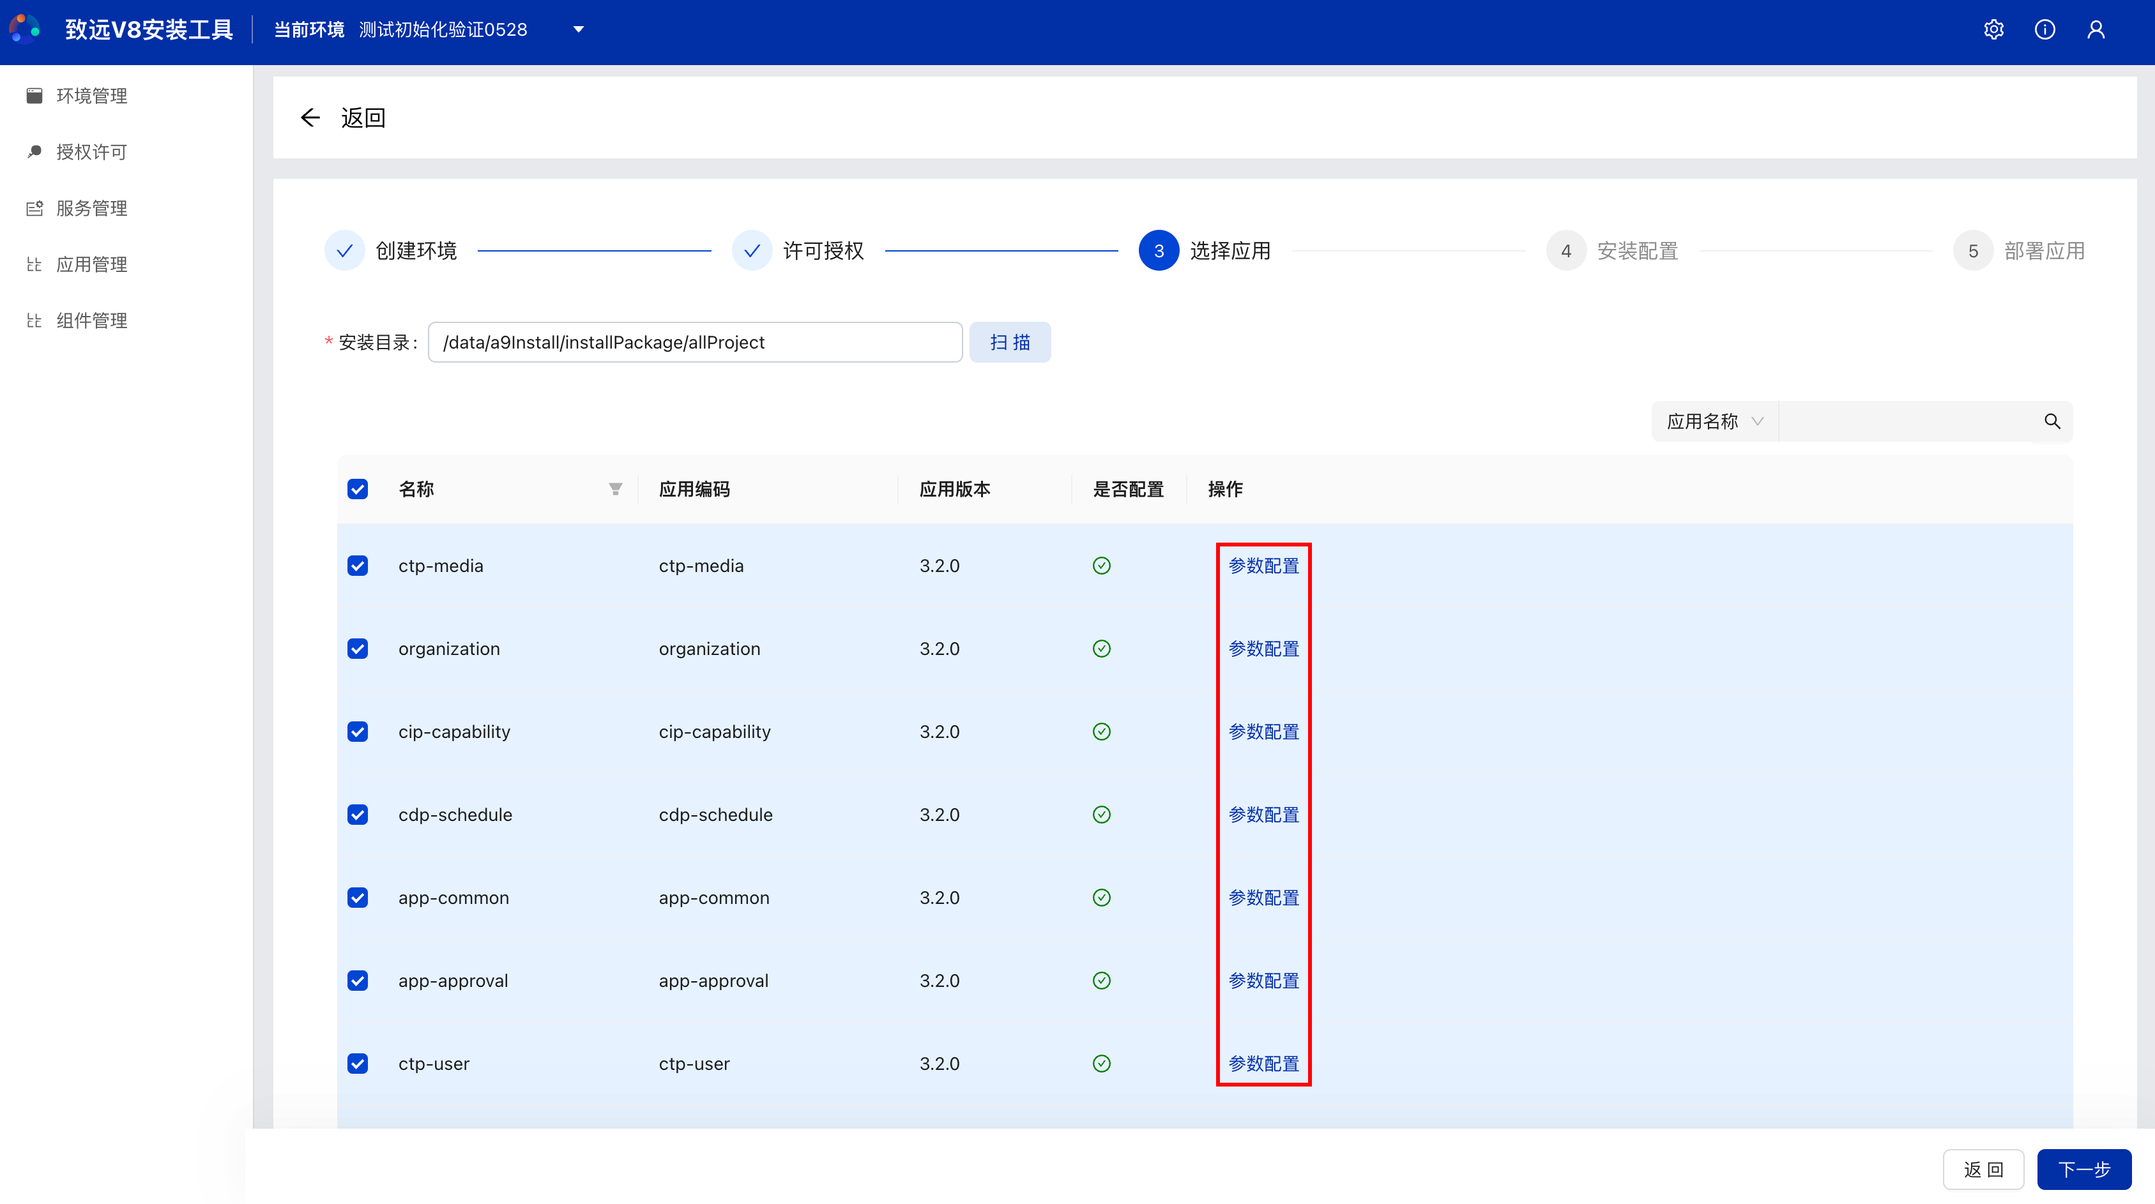
Task: Open the user profile icon
Action: pyautogui.click(x=2096, y=29)
